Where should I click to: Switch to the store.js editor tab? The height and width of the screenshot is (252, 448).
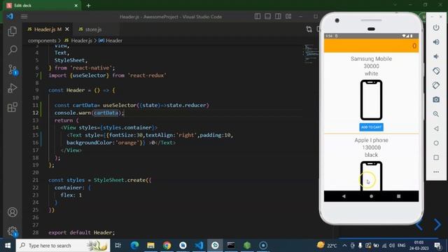(93, 29)
